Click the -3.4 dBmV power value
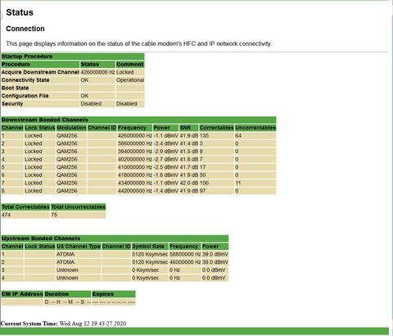The image size is (393, 336). click(165, 143)
